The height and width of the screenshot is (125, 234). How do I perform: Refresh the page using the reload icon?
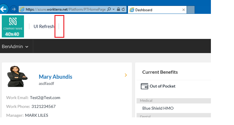click(x=123, y=9)
